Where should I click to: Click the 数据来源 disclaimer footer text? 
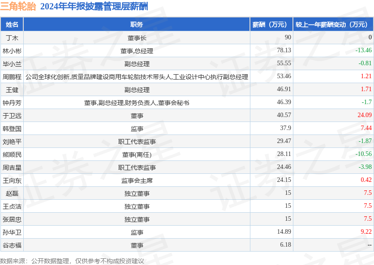pos(72,261)
